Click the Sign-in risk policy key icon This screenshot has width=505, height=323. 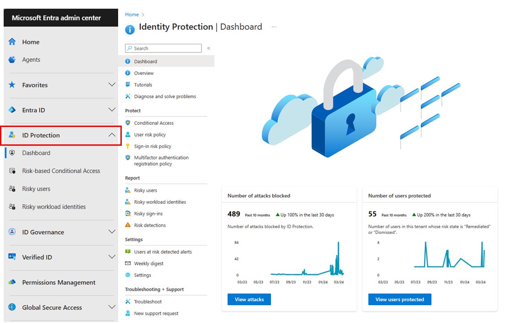click(128, 146)
